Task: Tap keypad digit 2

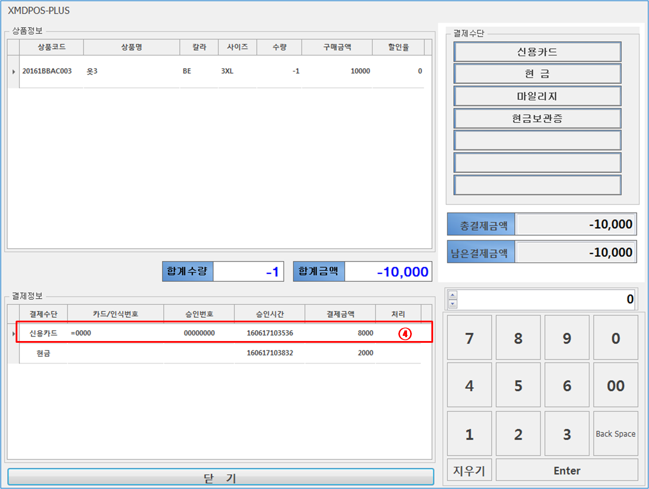Action: 518,433
